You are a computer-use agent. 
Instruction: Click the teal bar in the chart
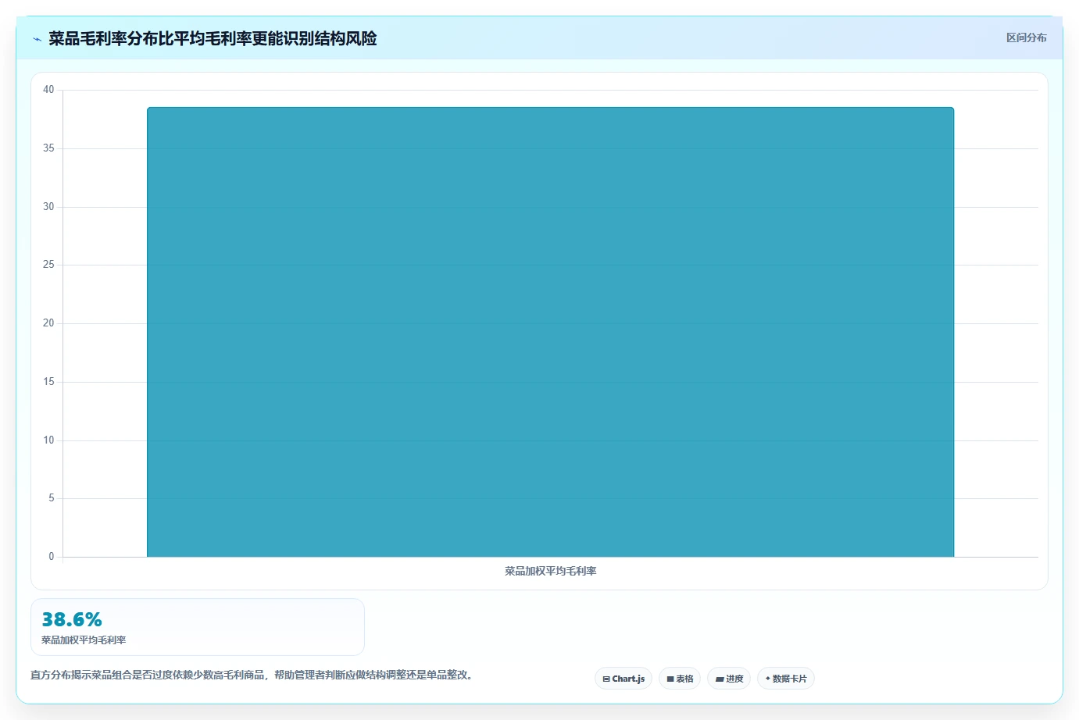pos(550,332)
